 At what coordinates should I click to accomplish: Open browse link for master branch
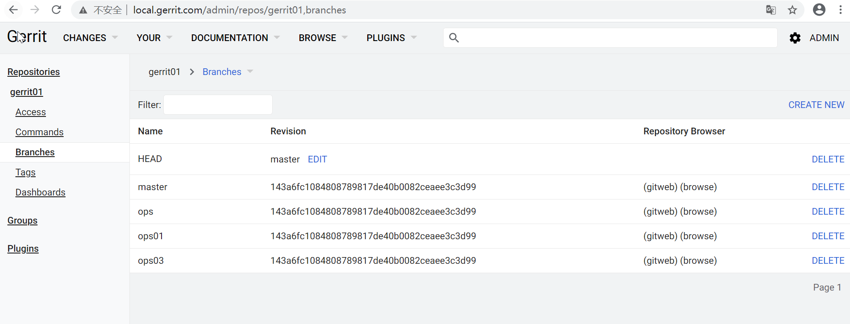click(698, 187)
